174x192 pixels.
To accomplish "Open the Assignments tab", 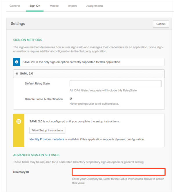I will coord(95,6).
